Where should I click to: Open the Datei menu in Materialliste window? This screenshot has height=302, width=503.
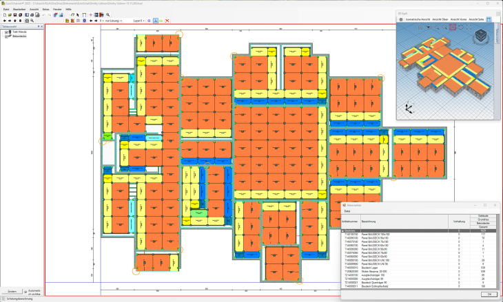347,211
